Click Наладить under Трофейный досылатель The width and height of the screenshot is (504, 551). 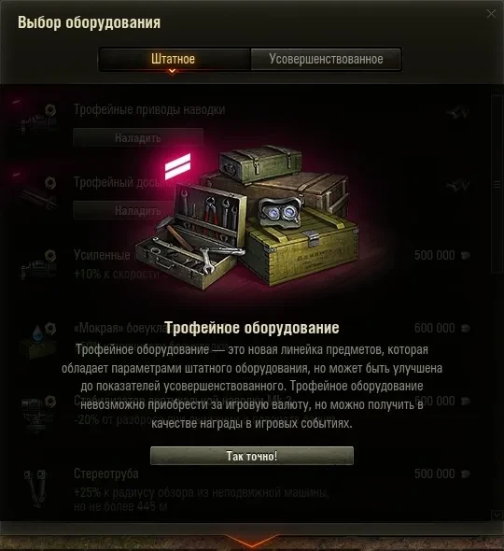(x=138, y=210)
